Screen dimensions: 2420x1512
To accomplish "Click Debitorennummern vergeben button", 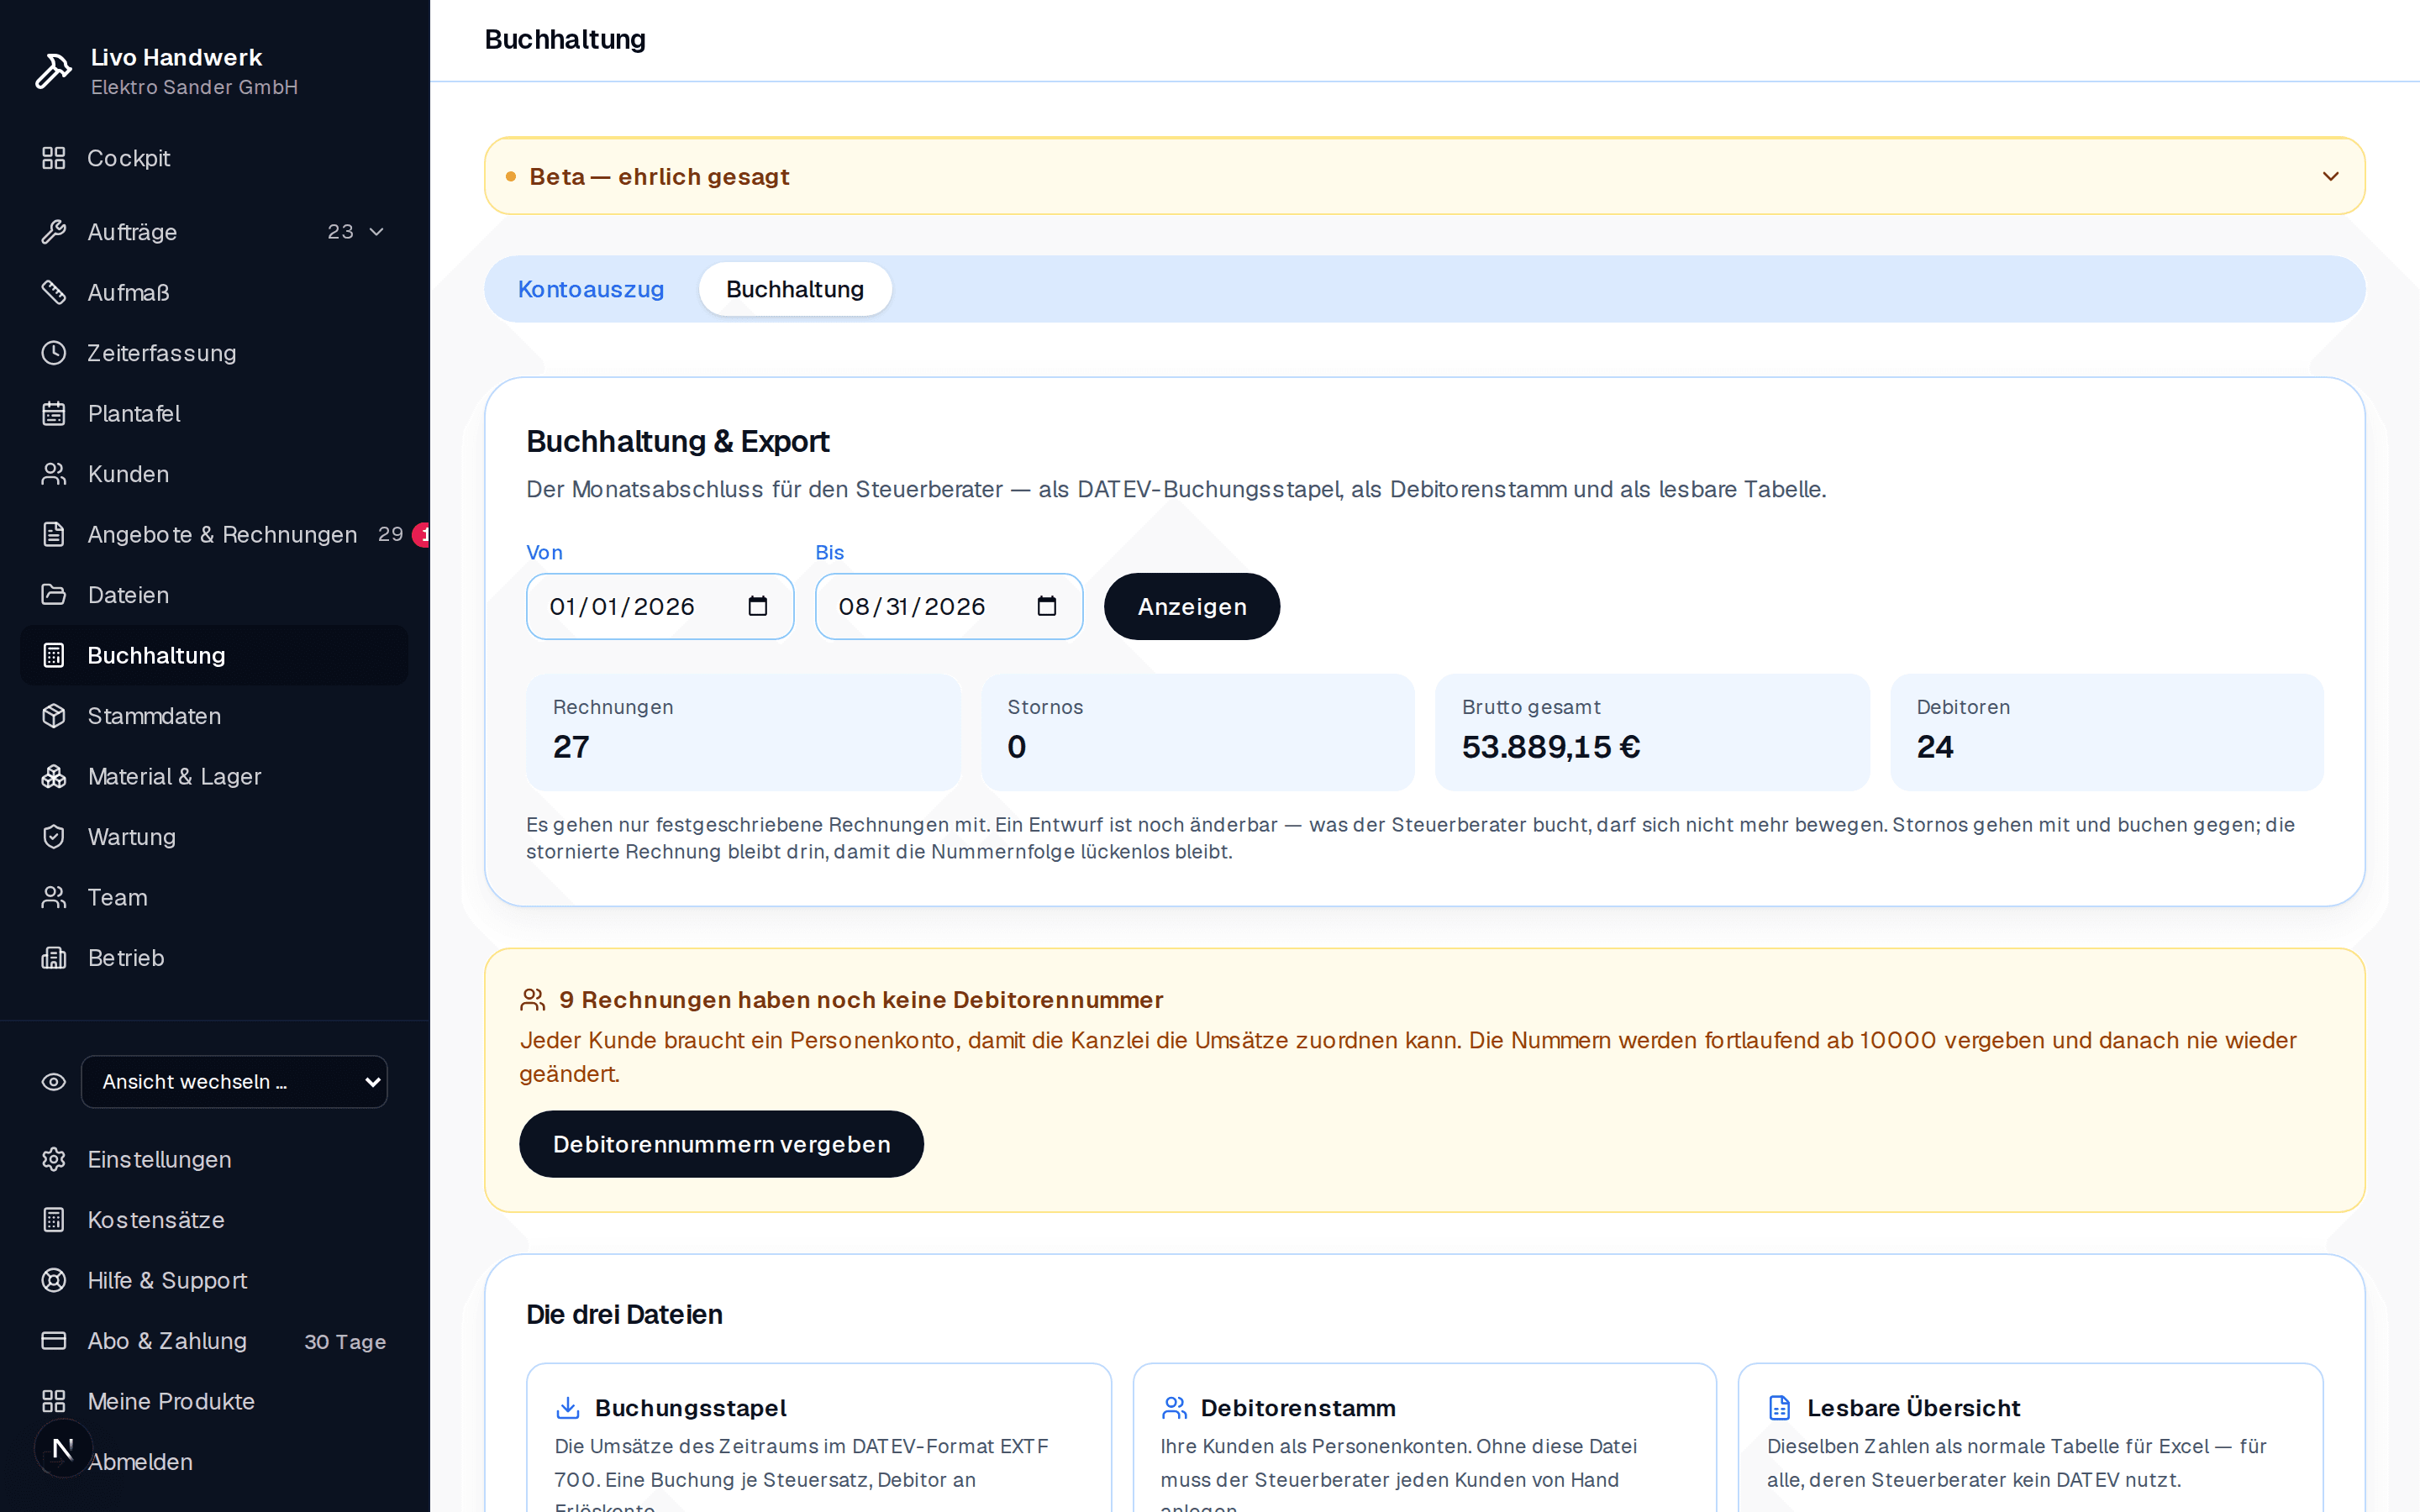I will point(721,1144).
